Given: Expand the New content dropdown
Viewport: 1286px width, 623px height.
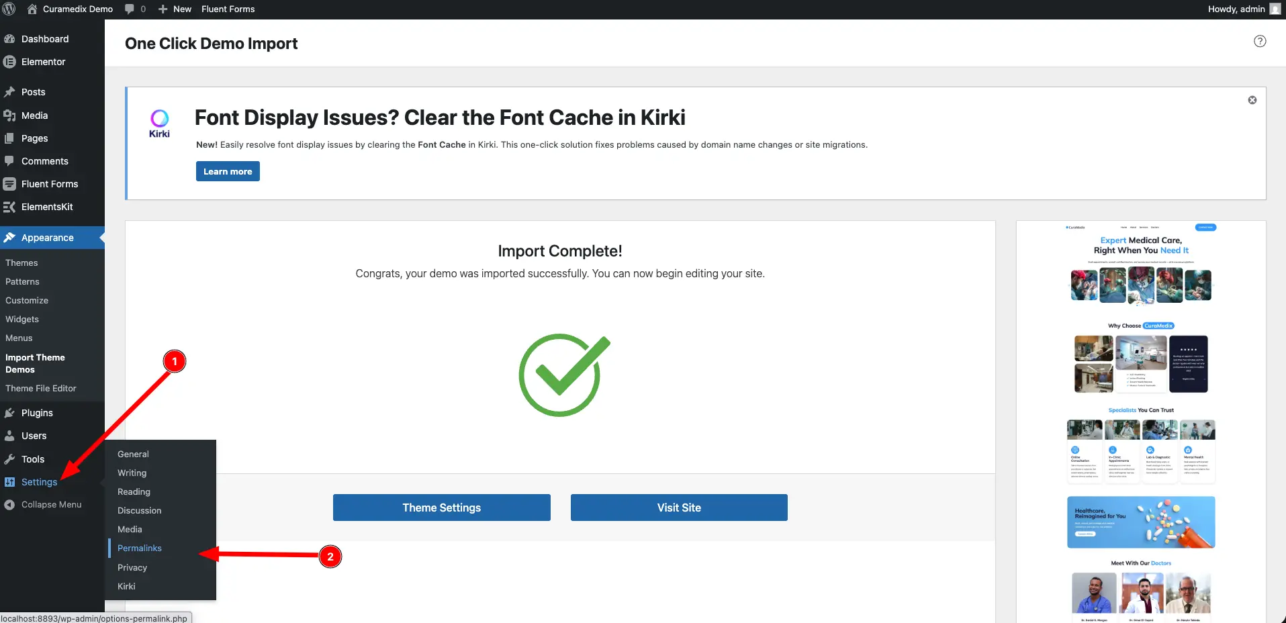Looking at the screenshot, I should point(175,9).
